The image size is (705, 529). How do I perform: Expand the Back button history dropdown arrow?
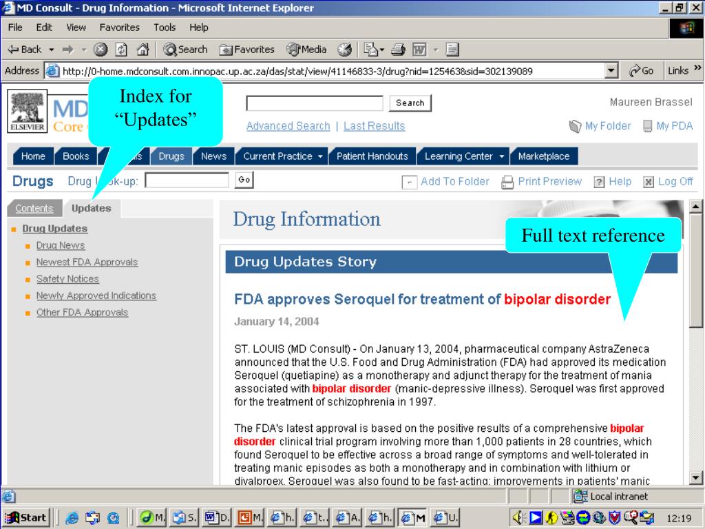coord(51,50)
